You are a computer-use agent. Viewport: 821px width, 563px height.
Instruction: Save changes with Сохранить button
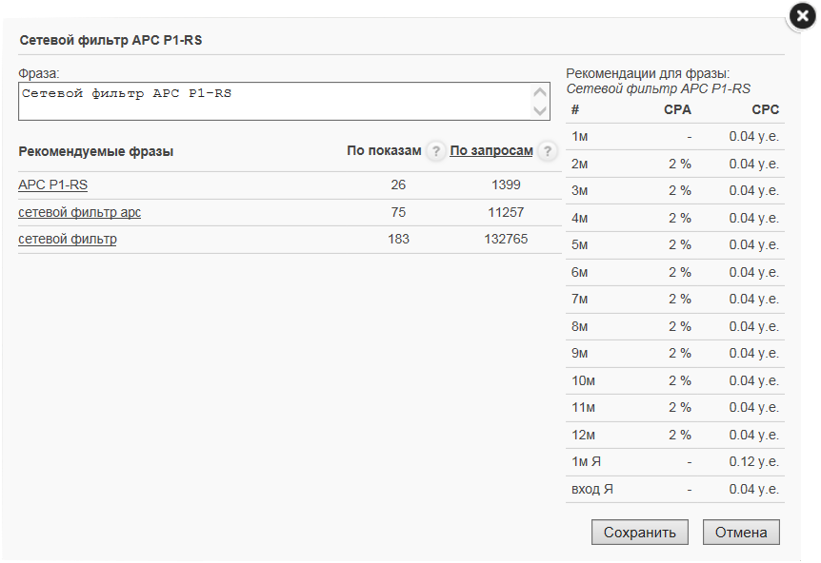click(640, 533)
